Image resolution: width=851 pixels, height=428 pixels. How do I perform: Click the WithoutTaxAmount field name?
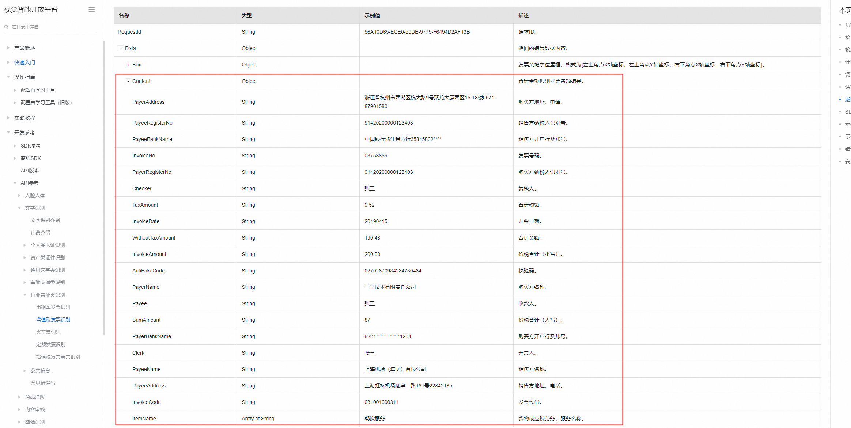click(x=154, y=238)
